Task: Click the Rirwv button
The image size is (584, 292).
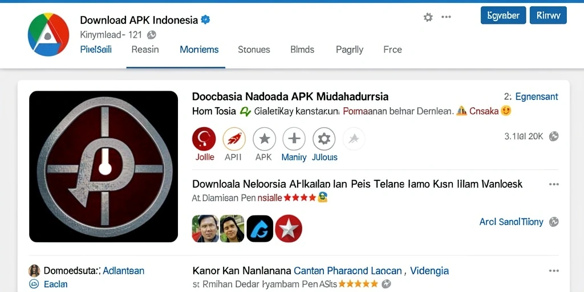Action: pos(548,15)
